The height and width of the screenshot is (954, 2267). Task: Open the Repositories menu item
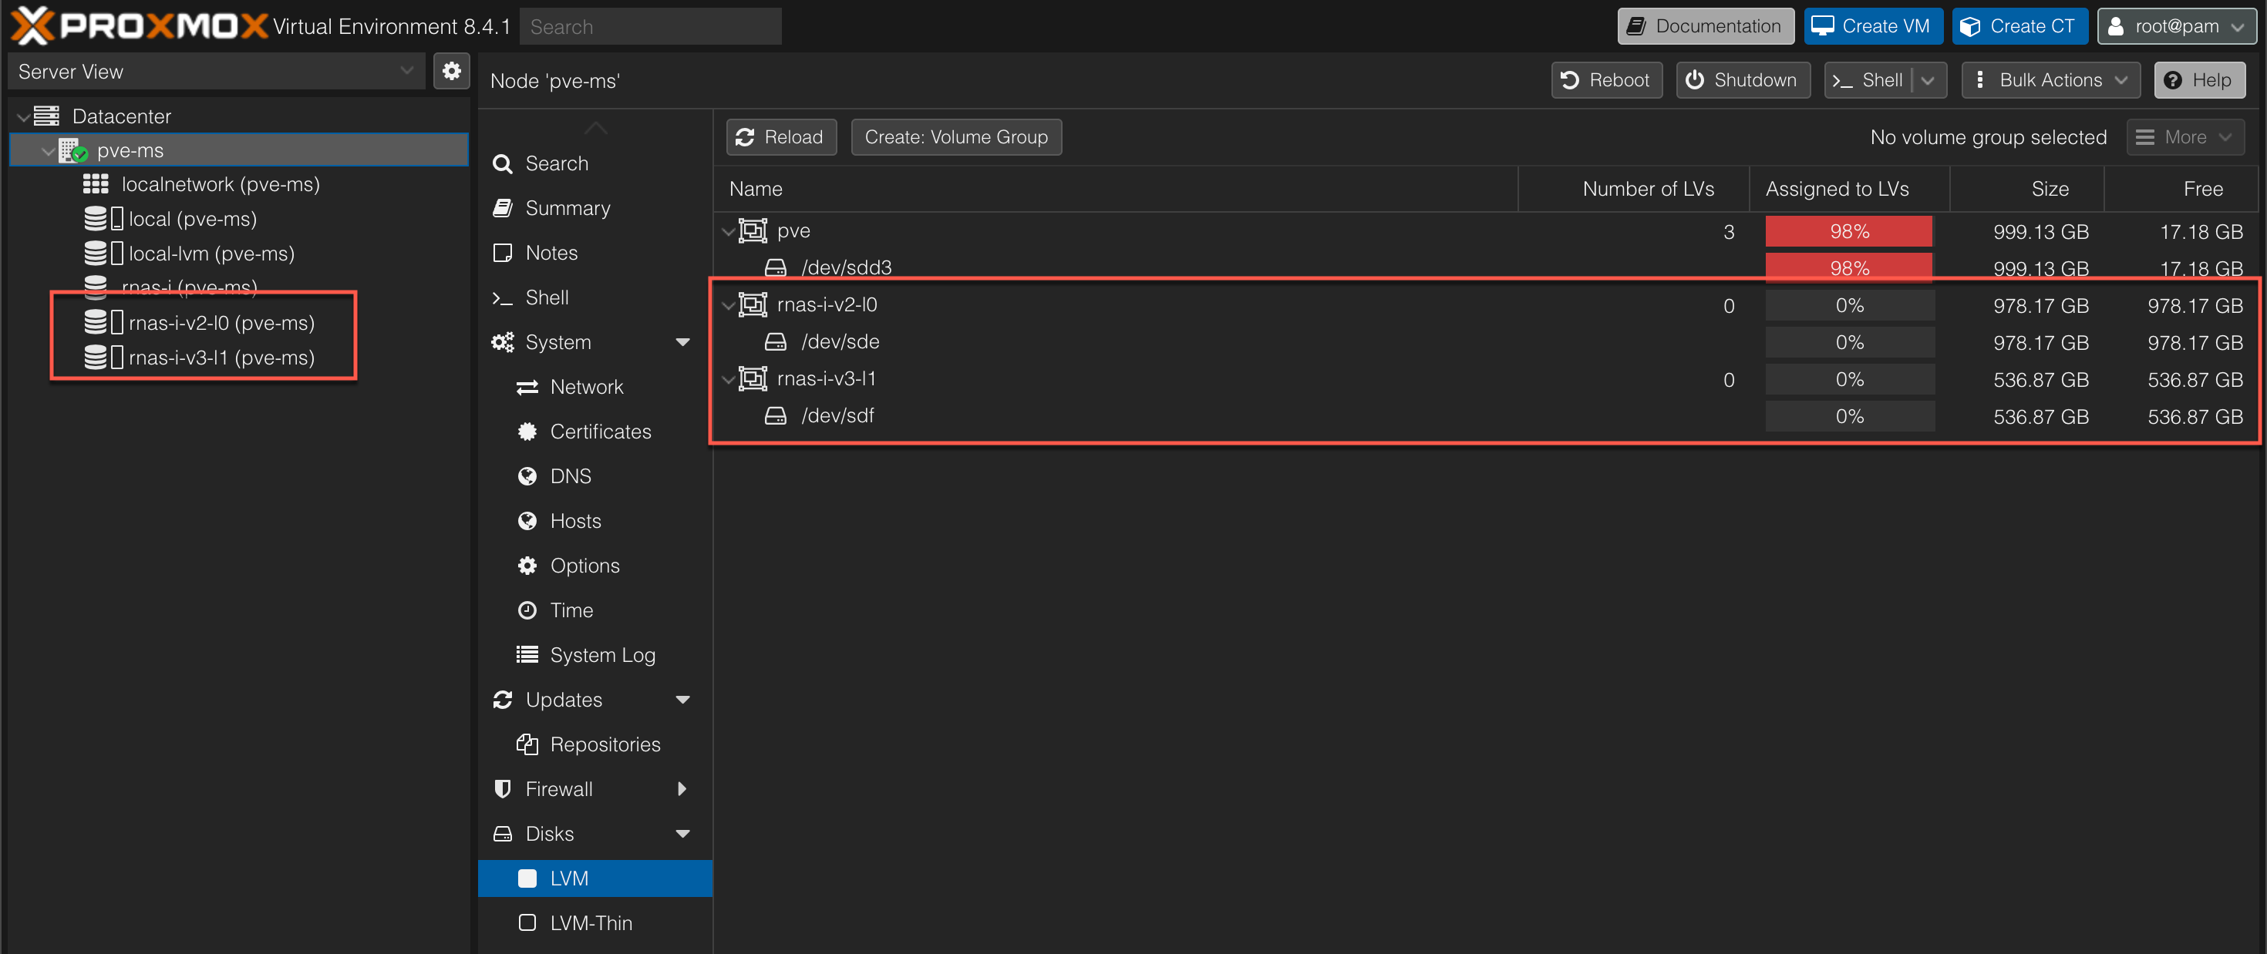(x=595, y=744)
